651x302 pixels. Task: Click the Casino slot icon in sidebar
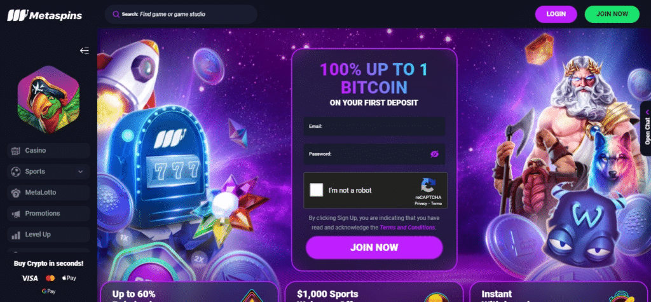click(x=16, y=151)
